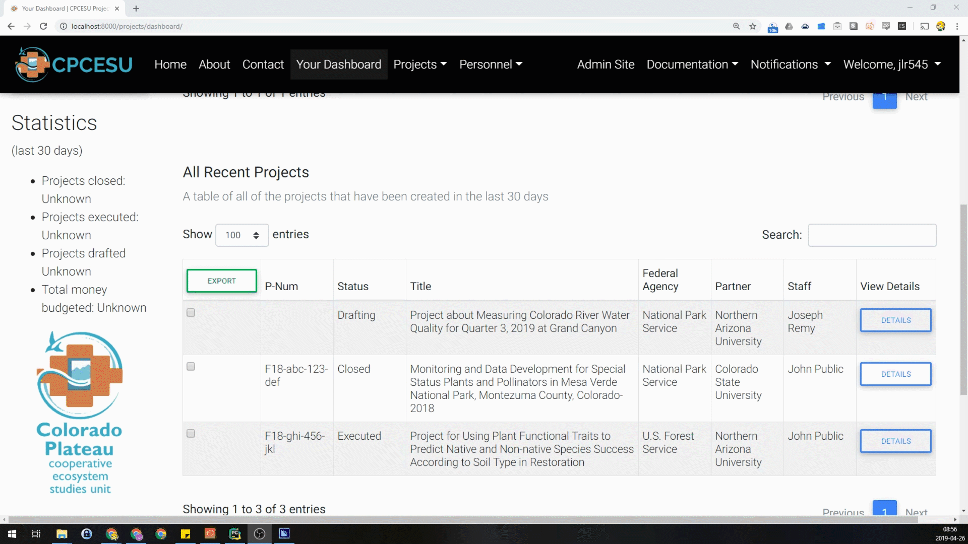Click the Colorado Plateau CESU logo image
Viewport: 968px width, 544px height.
tap(80, 412)
